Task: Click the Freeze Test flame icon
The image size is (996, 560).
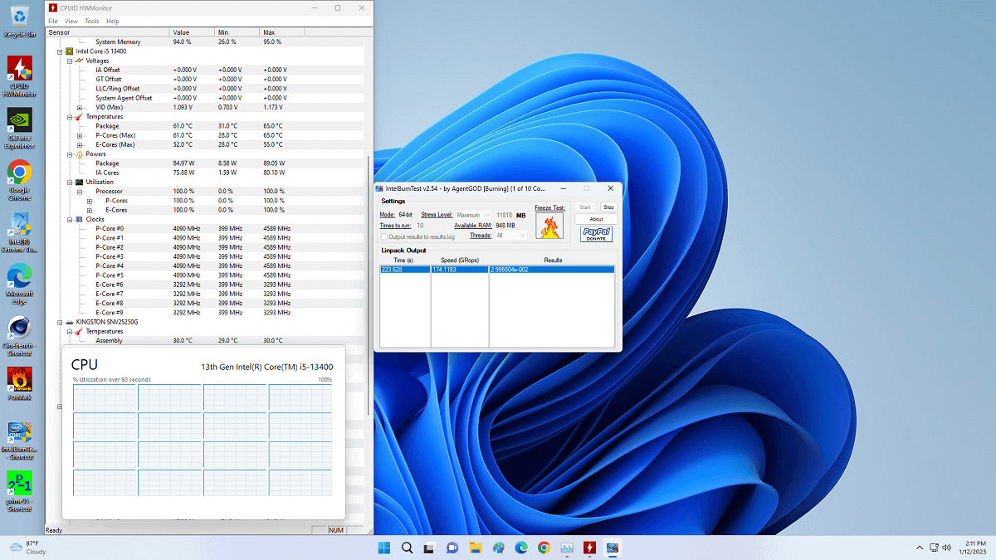Action: [548, 226]
